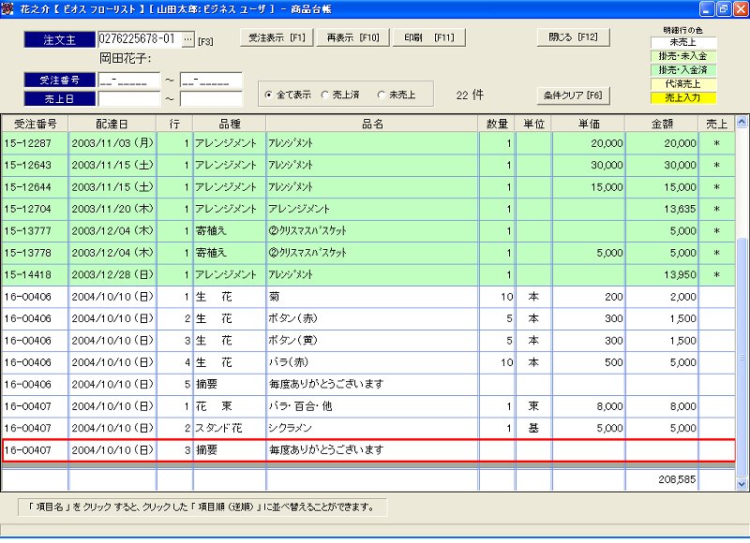750x543 pixels.
Task: Click the table scrollbar down arrow
Action: (x=742, y=484)
